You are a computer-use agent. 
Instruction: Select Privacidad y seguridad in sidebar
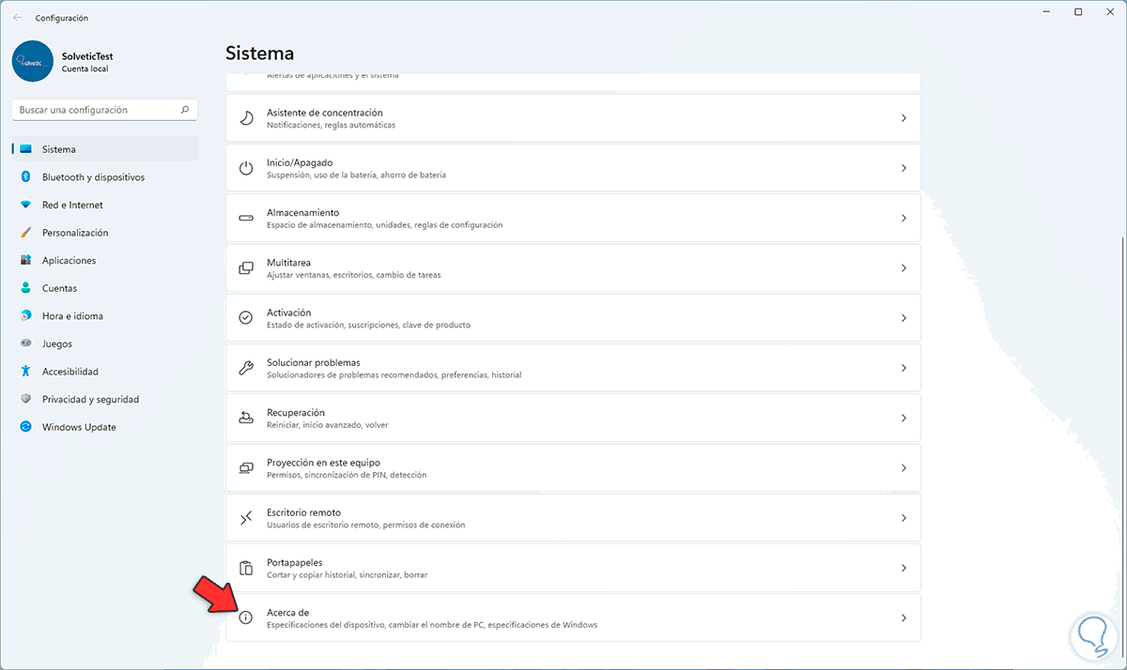point(90,400)
